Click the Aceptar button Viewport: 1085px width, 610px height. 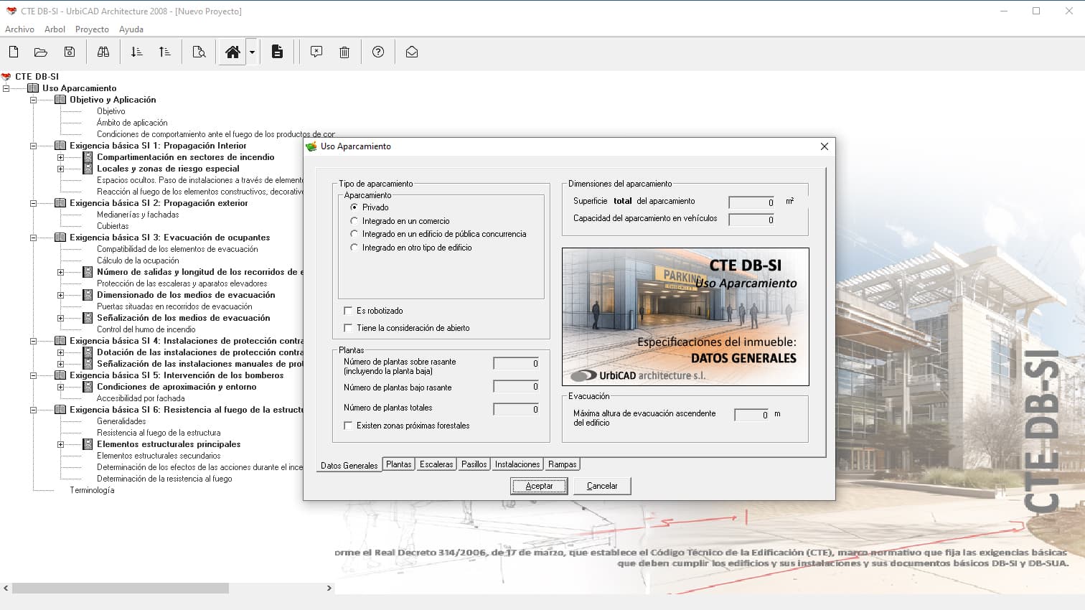click(539, 486)
